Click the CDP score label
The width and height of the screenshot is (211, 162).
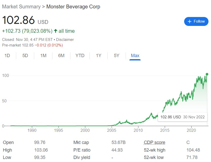tap(154, 142)
